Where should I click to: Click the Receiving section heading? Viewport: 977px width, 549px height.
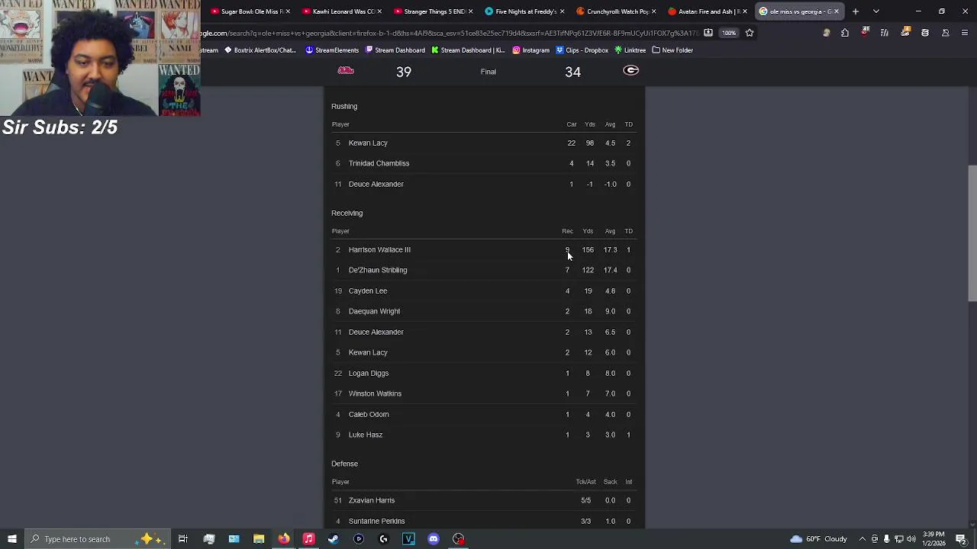347,213
